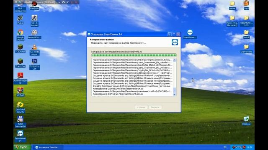
Task: Select log line 'Копирование в D:\WINDOWS\Fonts\teamviewer14.otf'
Action: 118,89
